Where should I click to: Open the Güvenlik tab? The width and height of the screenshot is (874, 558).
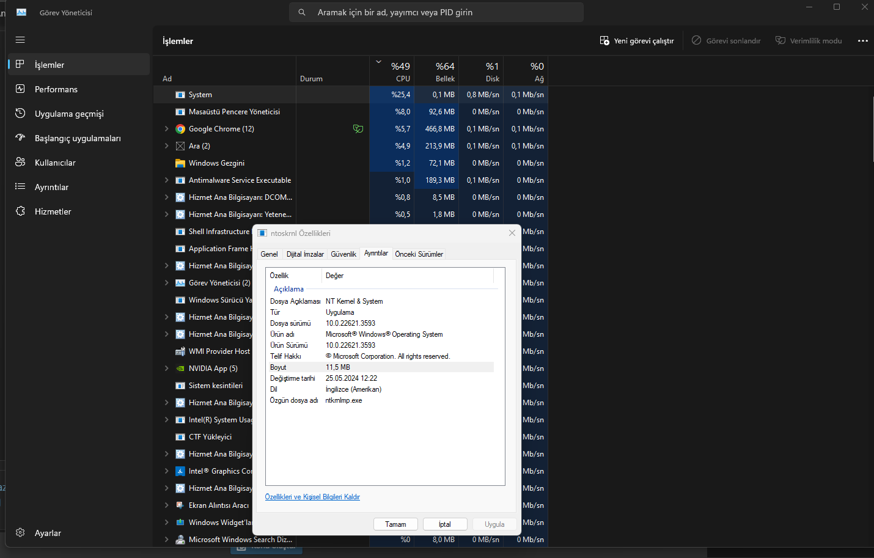(x=343, y=254)
